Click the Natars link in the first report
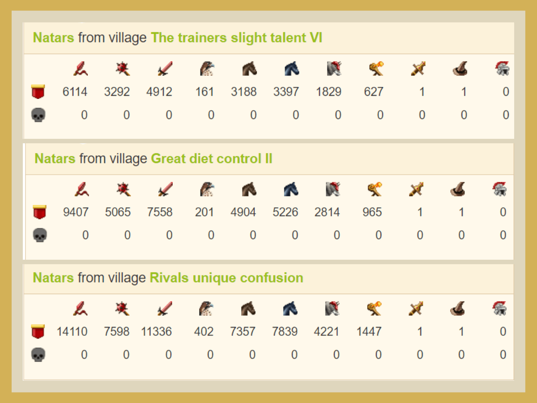The width and height of the screenshot is (537, 403). tap(54, 38)
